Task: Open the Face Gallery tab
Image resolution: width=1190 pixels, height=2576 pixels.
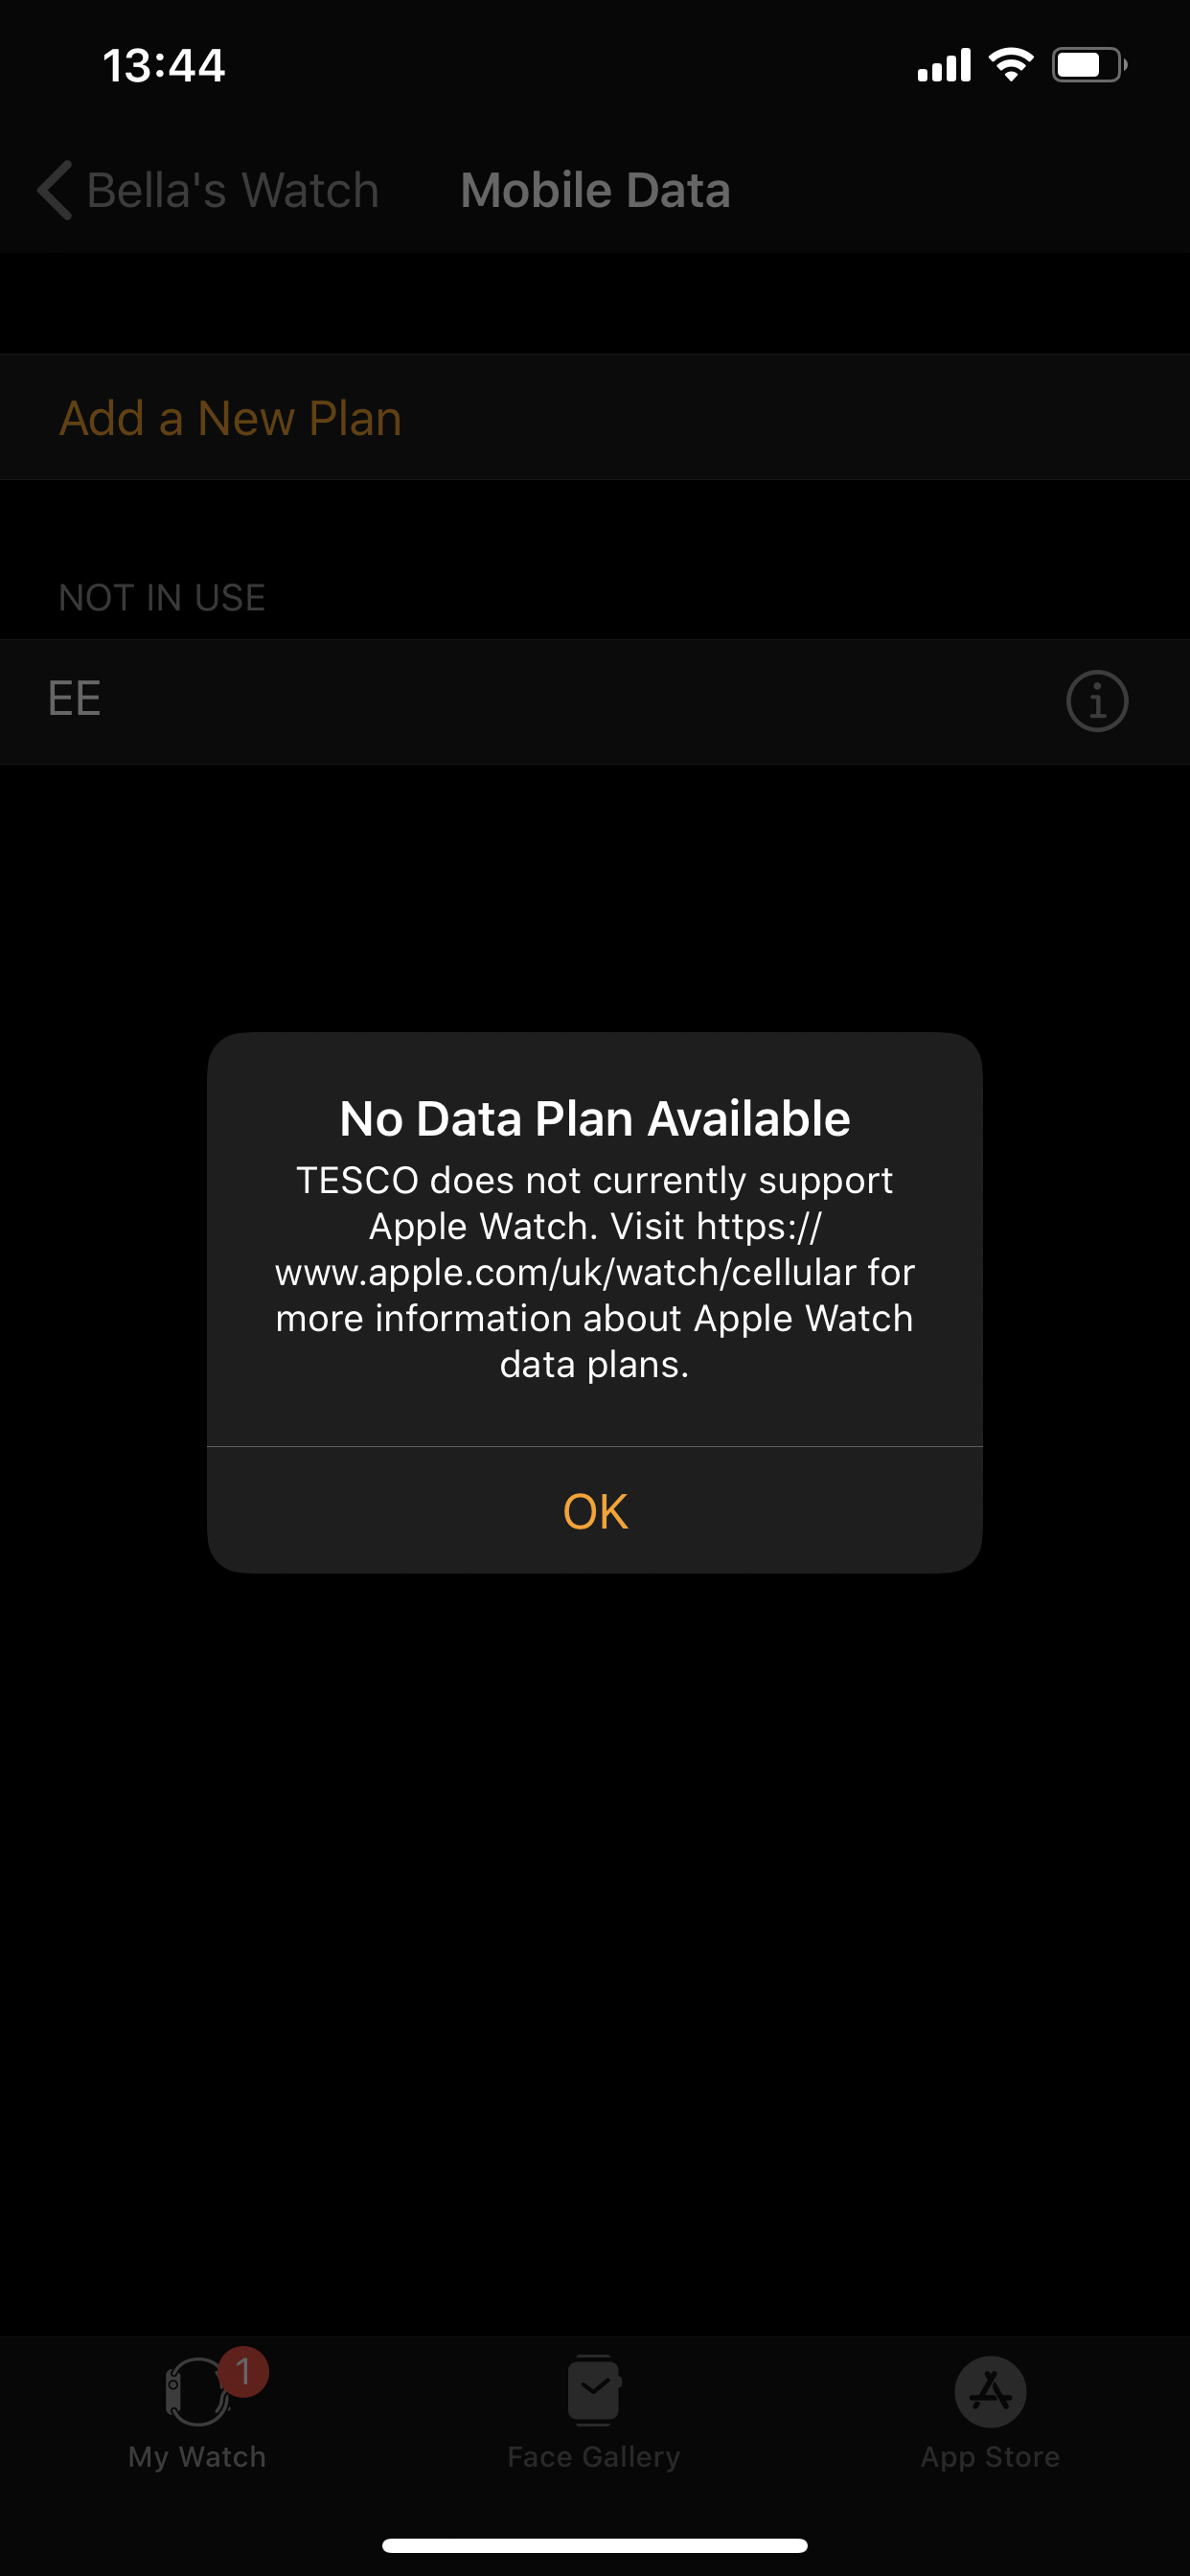Action: point(594,2412)
